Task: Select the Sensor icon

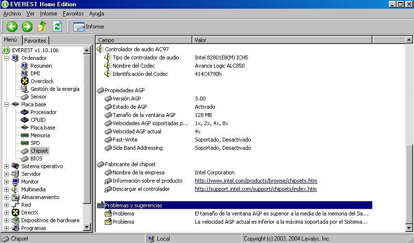Action: tap(24, 97)
